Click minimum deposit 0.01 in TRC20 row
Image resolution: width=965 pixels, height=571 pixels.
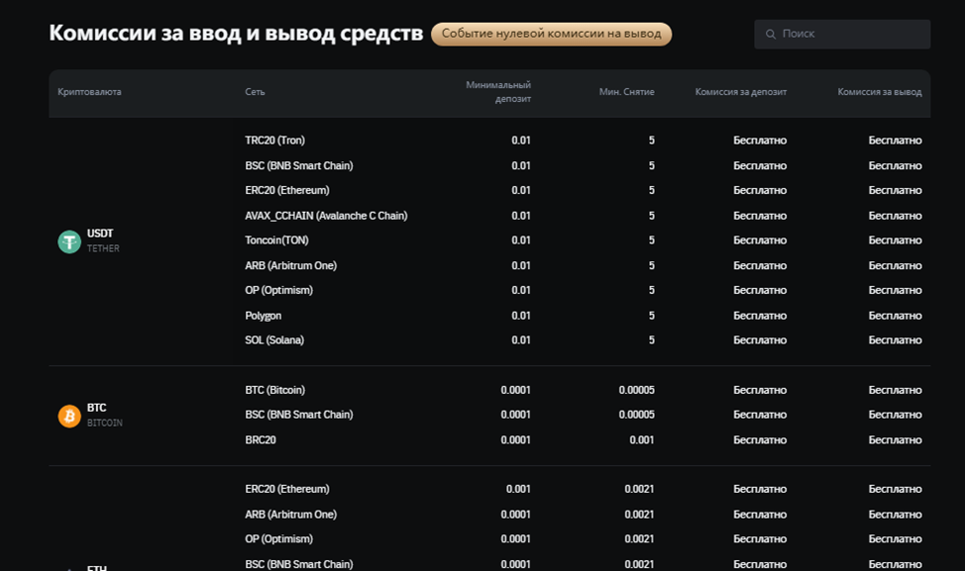coord(521,141)
